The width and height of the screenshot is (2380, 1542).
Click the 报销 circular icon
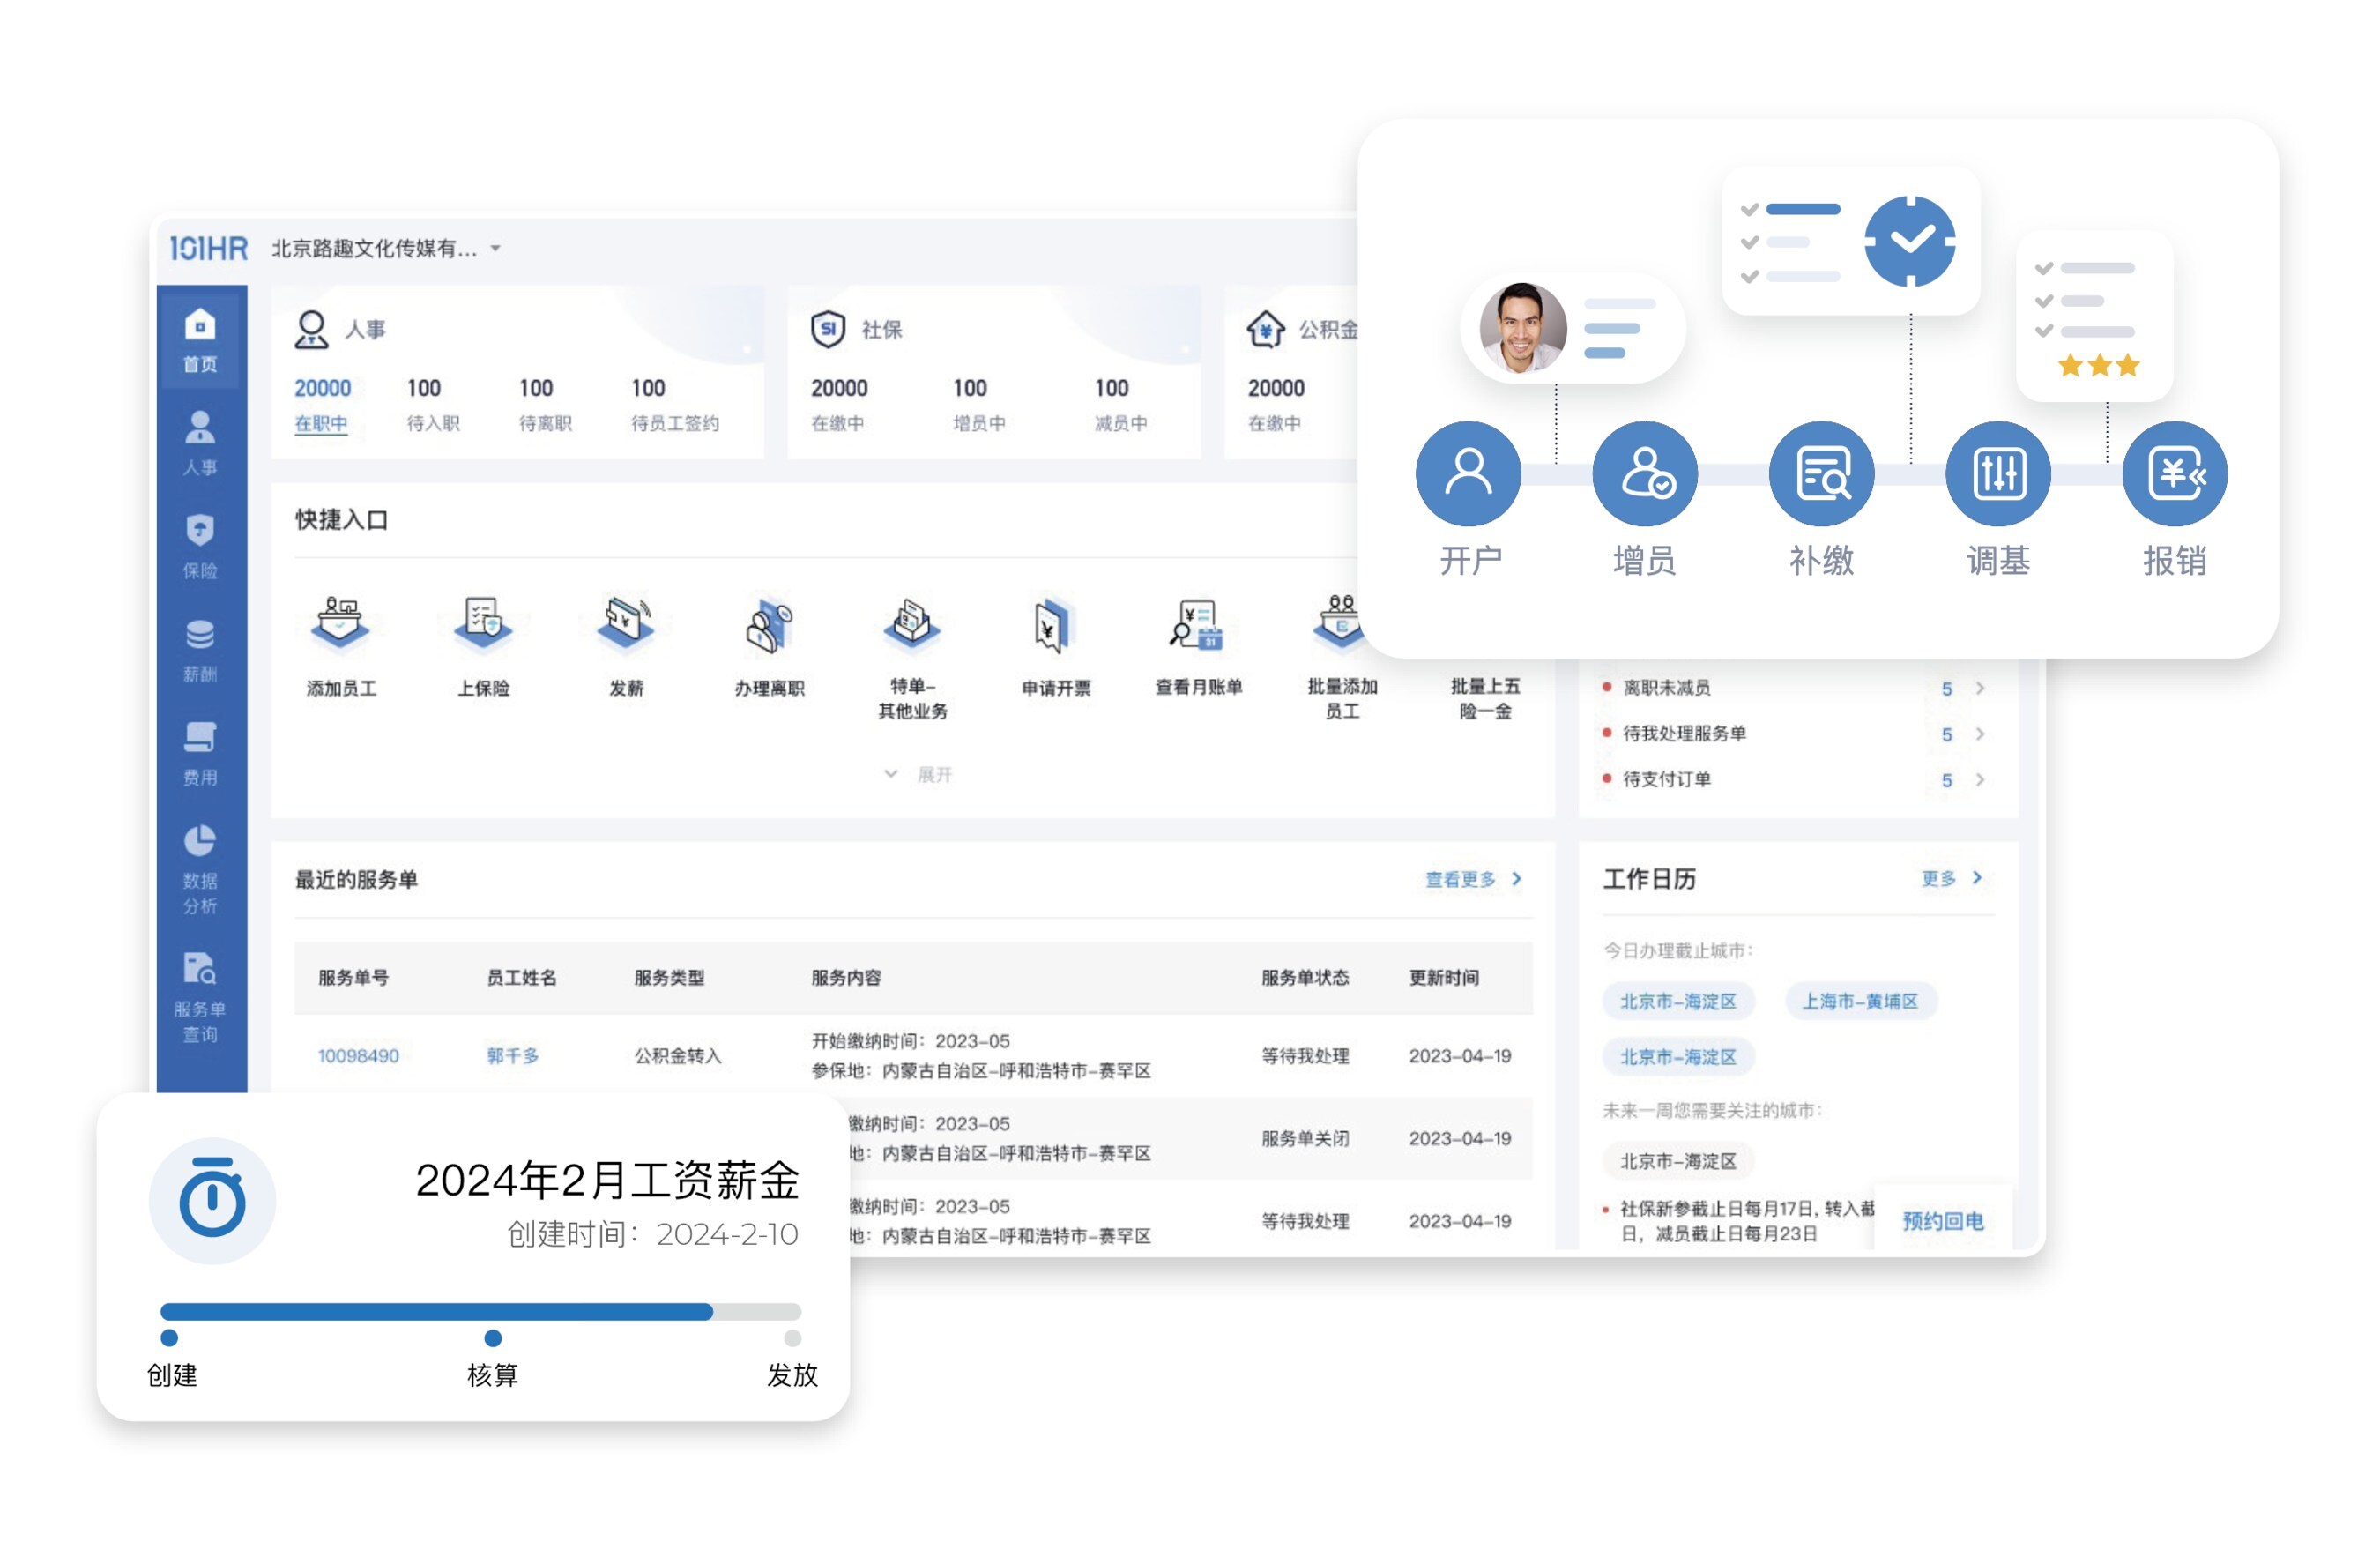pyautogui.click(x=2173, y=473)
